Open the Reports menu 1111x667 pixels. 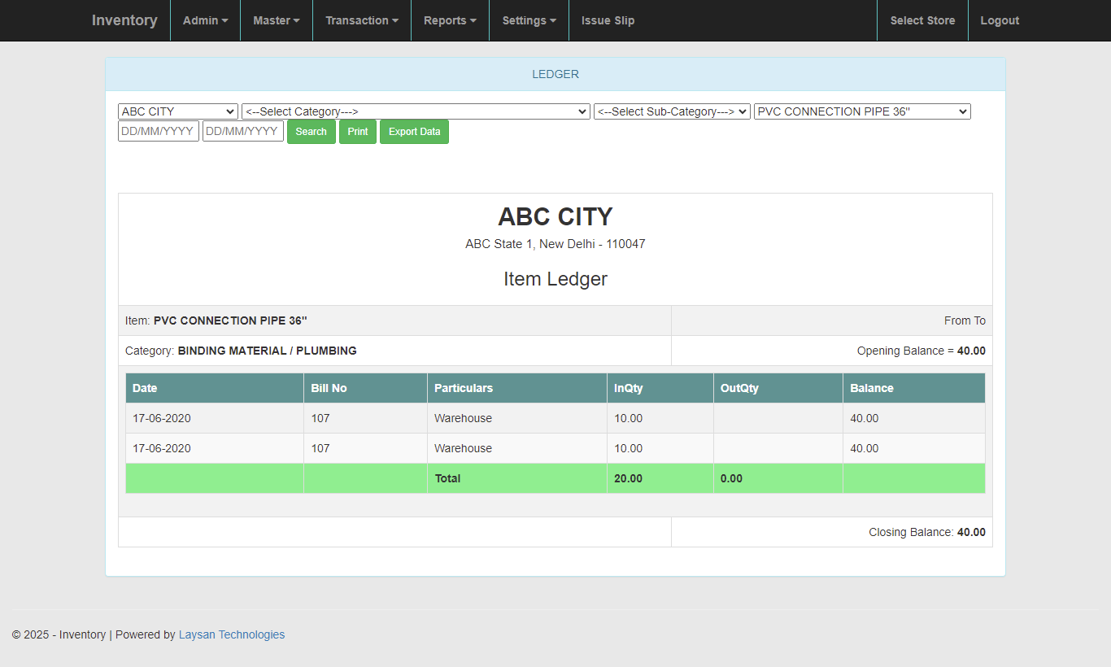tap(450, 20)
